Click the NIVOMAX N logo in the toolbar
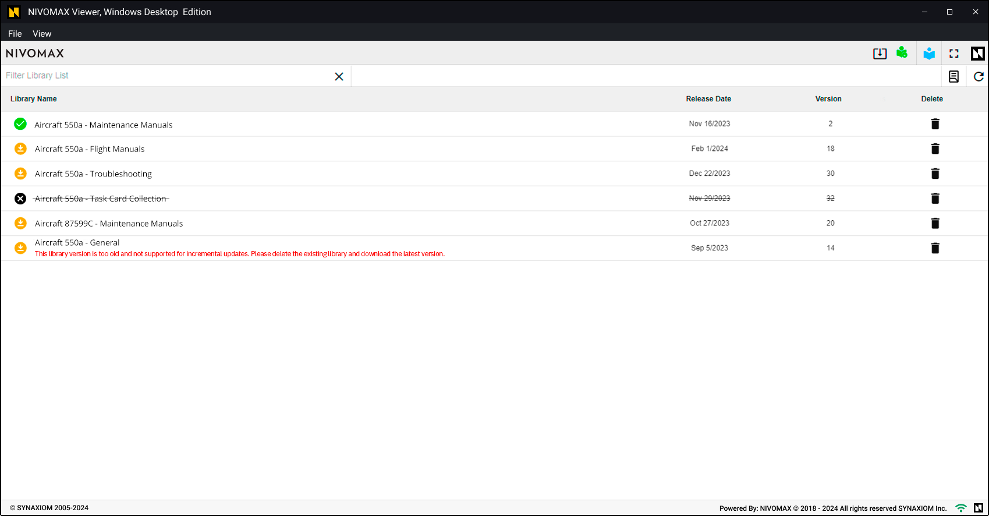This screenshot has width=989, height=516. tap(978, 54)
